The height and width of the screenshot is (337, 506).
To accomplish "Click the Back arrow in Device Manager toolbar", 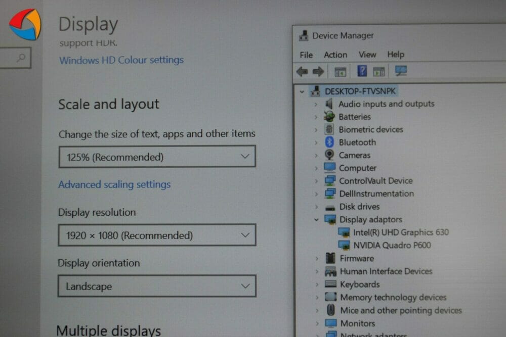I will (302, 71).
